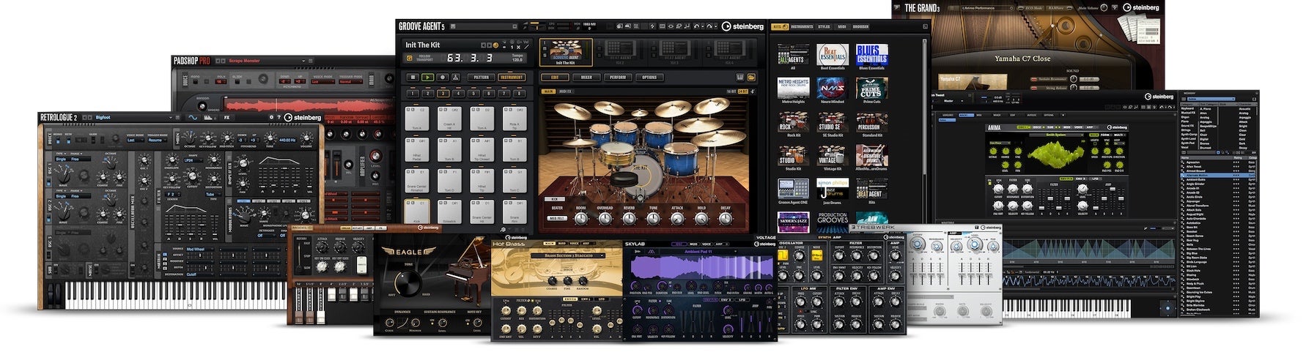Image resolution: width=1306 pixels, height=363 pixels.
Task: Toggle 16 BIT mode above drum kit
Action: coord(731,91)
